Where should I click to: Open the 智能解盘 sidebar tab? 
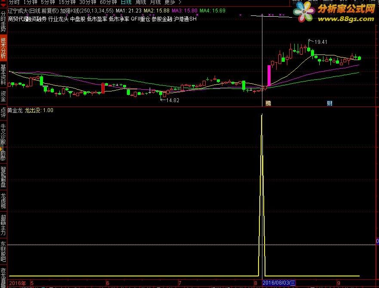3,176
